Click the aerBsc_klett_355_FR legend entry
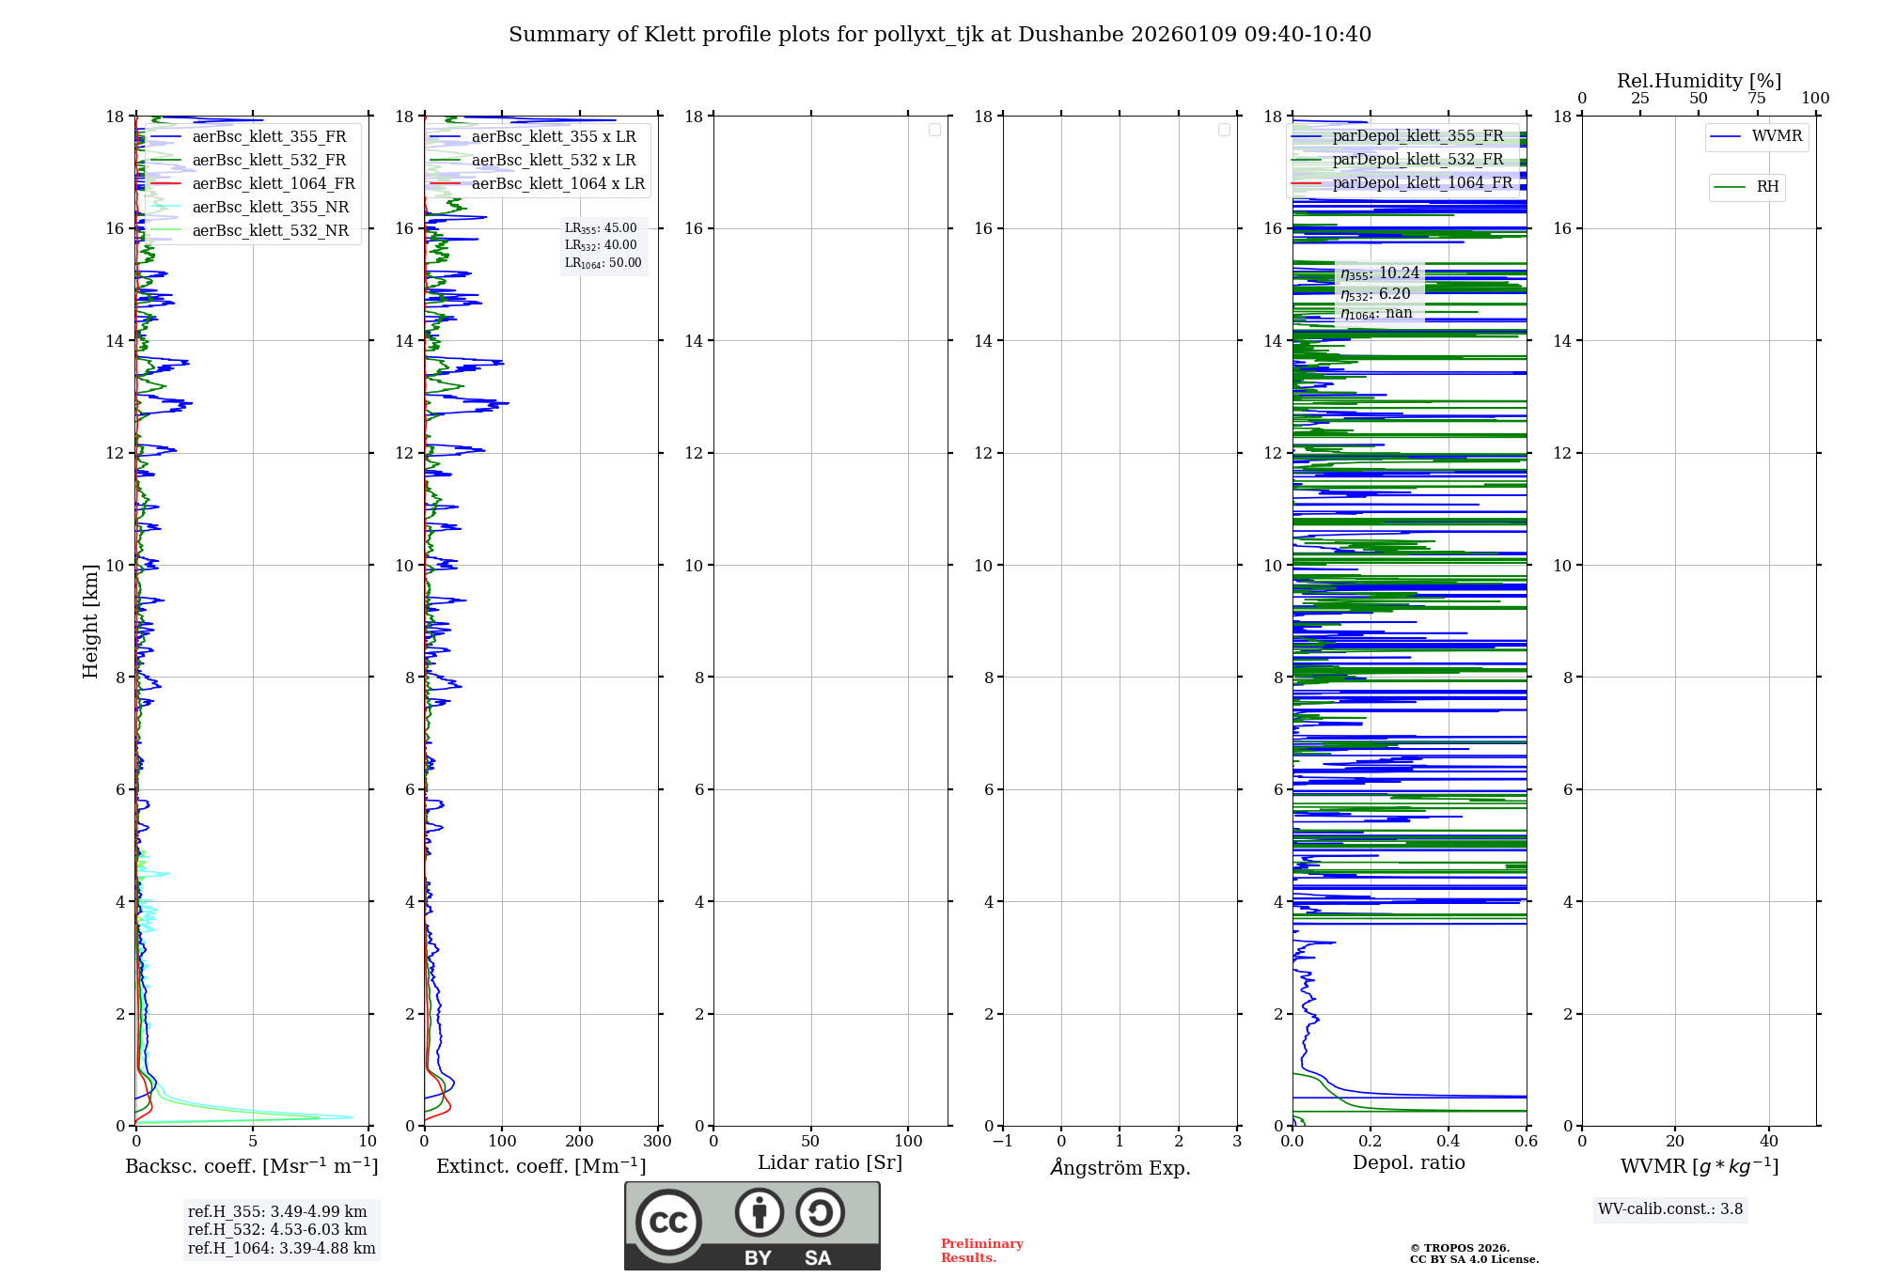Screen dimensions: 1880x1278 (269, 136)
